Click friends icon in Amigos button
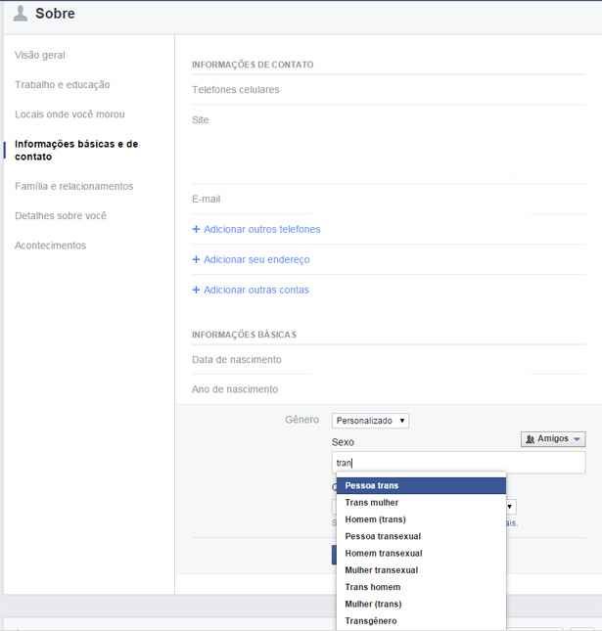Image resolution: width=602 pixels, height=631 pixels. 531,439
